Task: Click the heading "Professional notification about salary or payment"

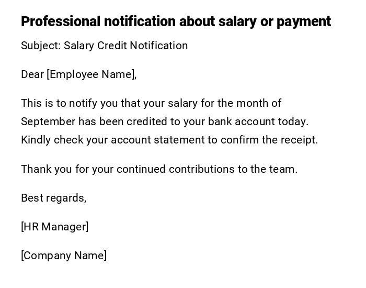Action: (176, 21)
